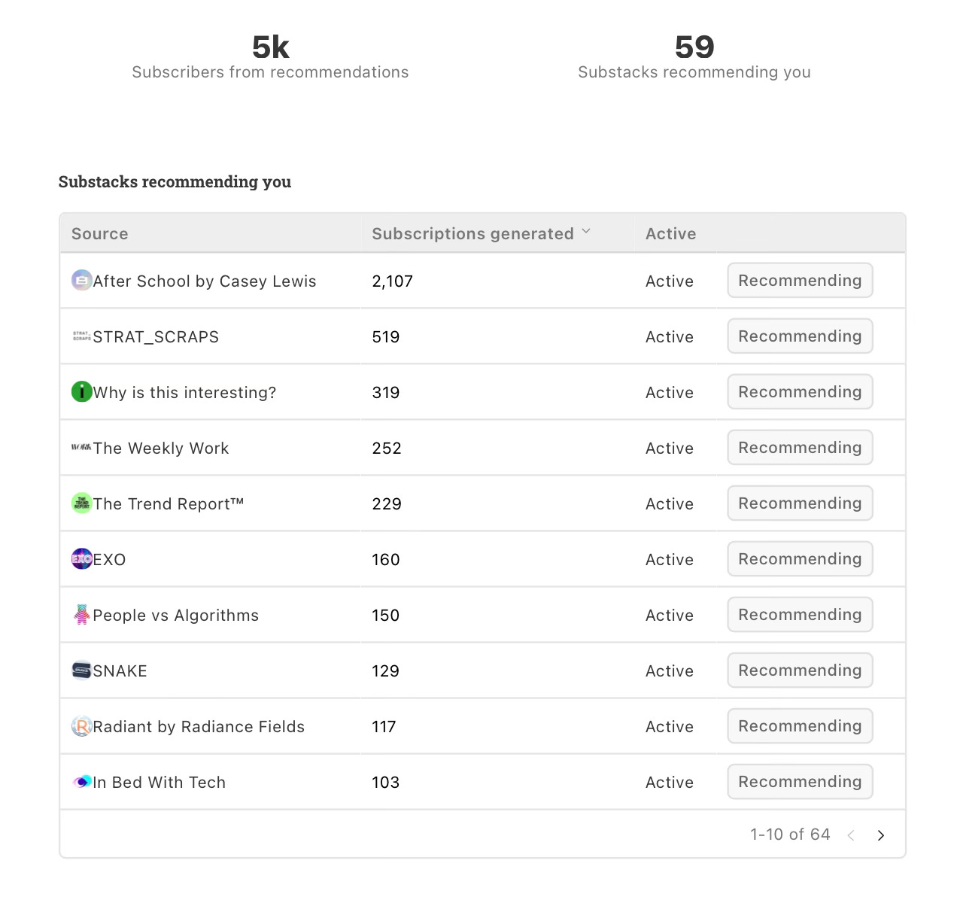Click the 1-10 of 64 pagination text
The width and height of the screenshot is (954, 897).
pos(790,835)
